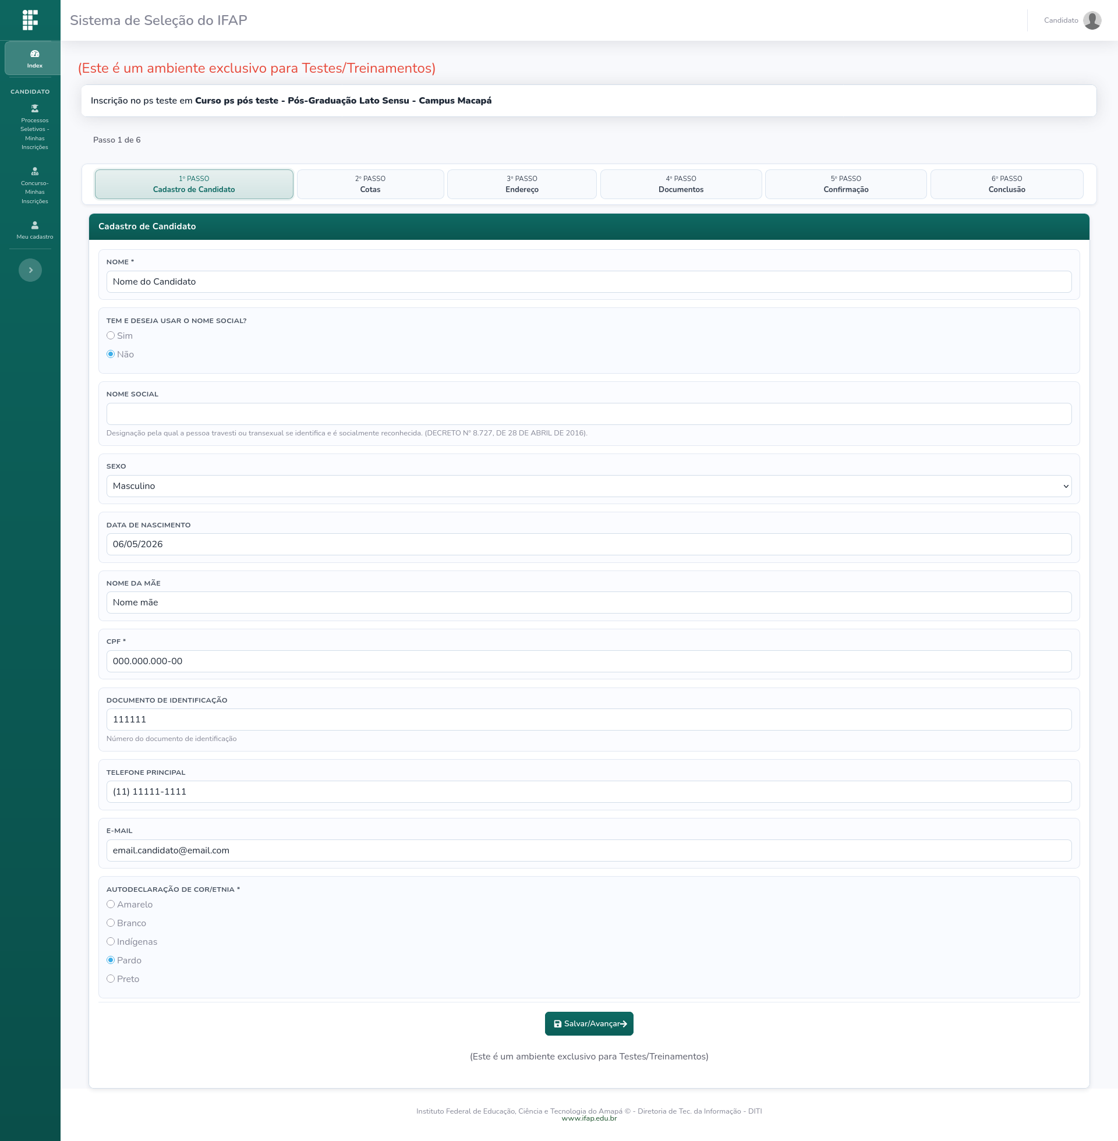Go to 2º Passo Cotas tab
The height and width of the screenshot is (1141, 1118).
(370, 185)
